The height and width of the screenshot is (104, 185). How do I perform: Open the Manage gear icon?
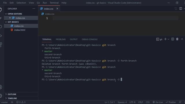[1, 96]
